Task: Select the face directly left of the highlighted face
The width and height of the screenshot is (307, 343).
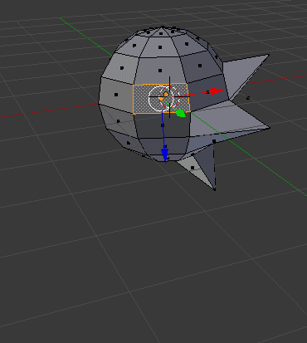Action: [x=116, y=94]
